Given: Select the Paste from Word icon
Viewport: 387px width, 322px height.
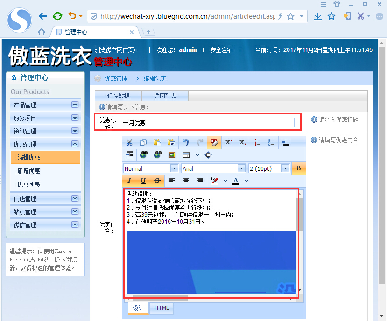Looking at the screenshot, I should coord(171,142).
